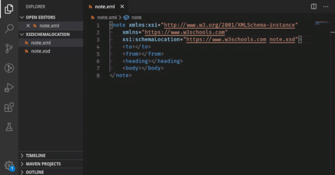
Task: Open the Testing flask view
Action: (9, 127)
